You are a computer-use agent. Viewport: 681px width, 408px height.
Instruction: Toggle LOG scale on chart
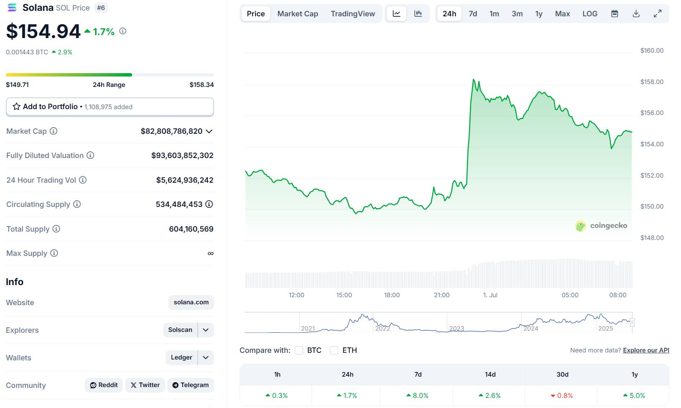click(590, 14)
